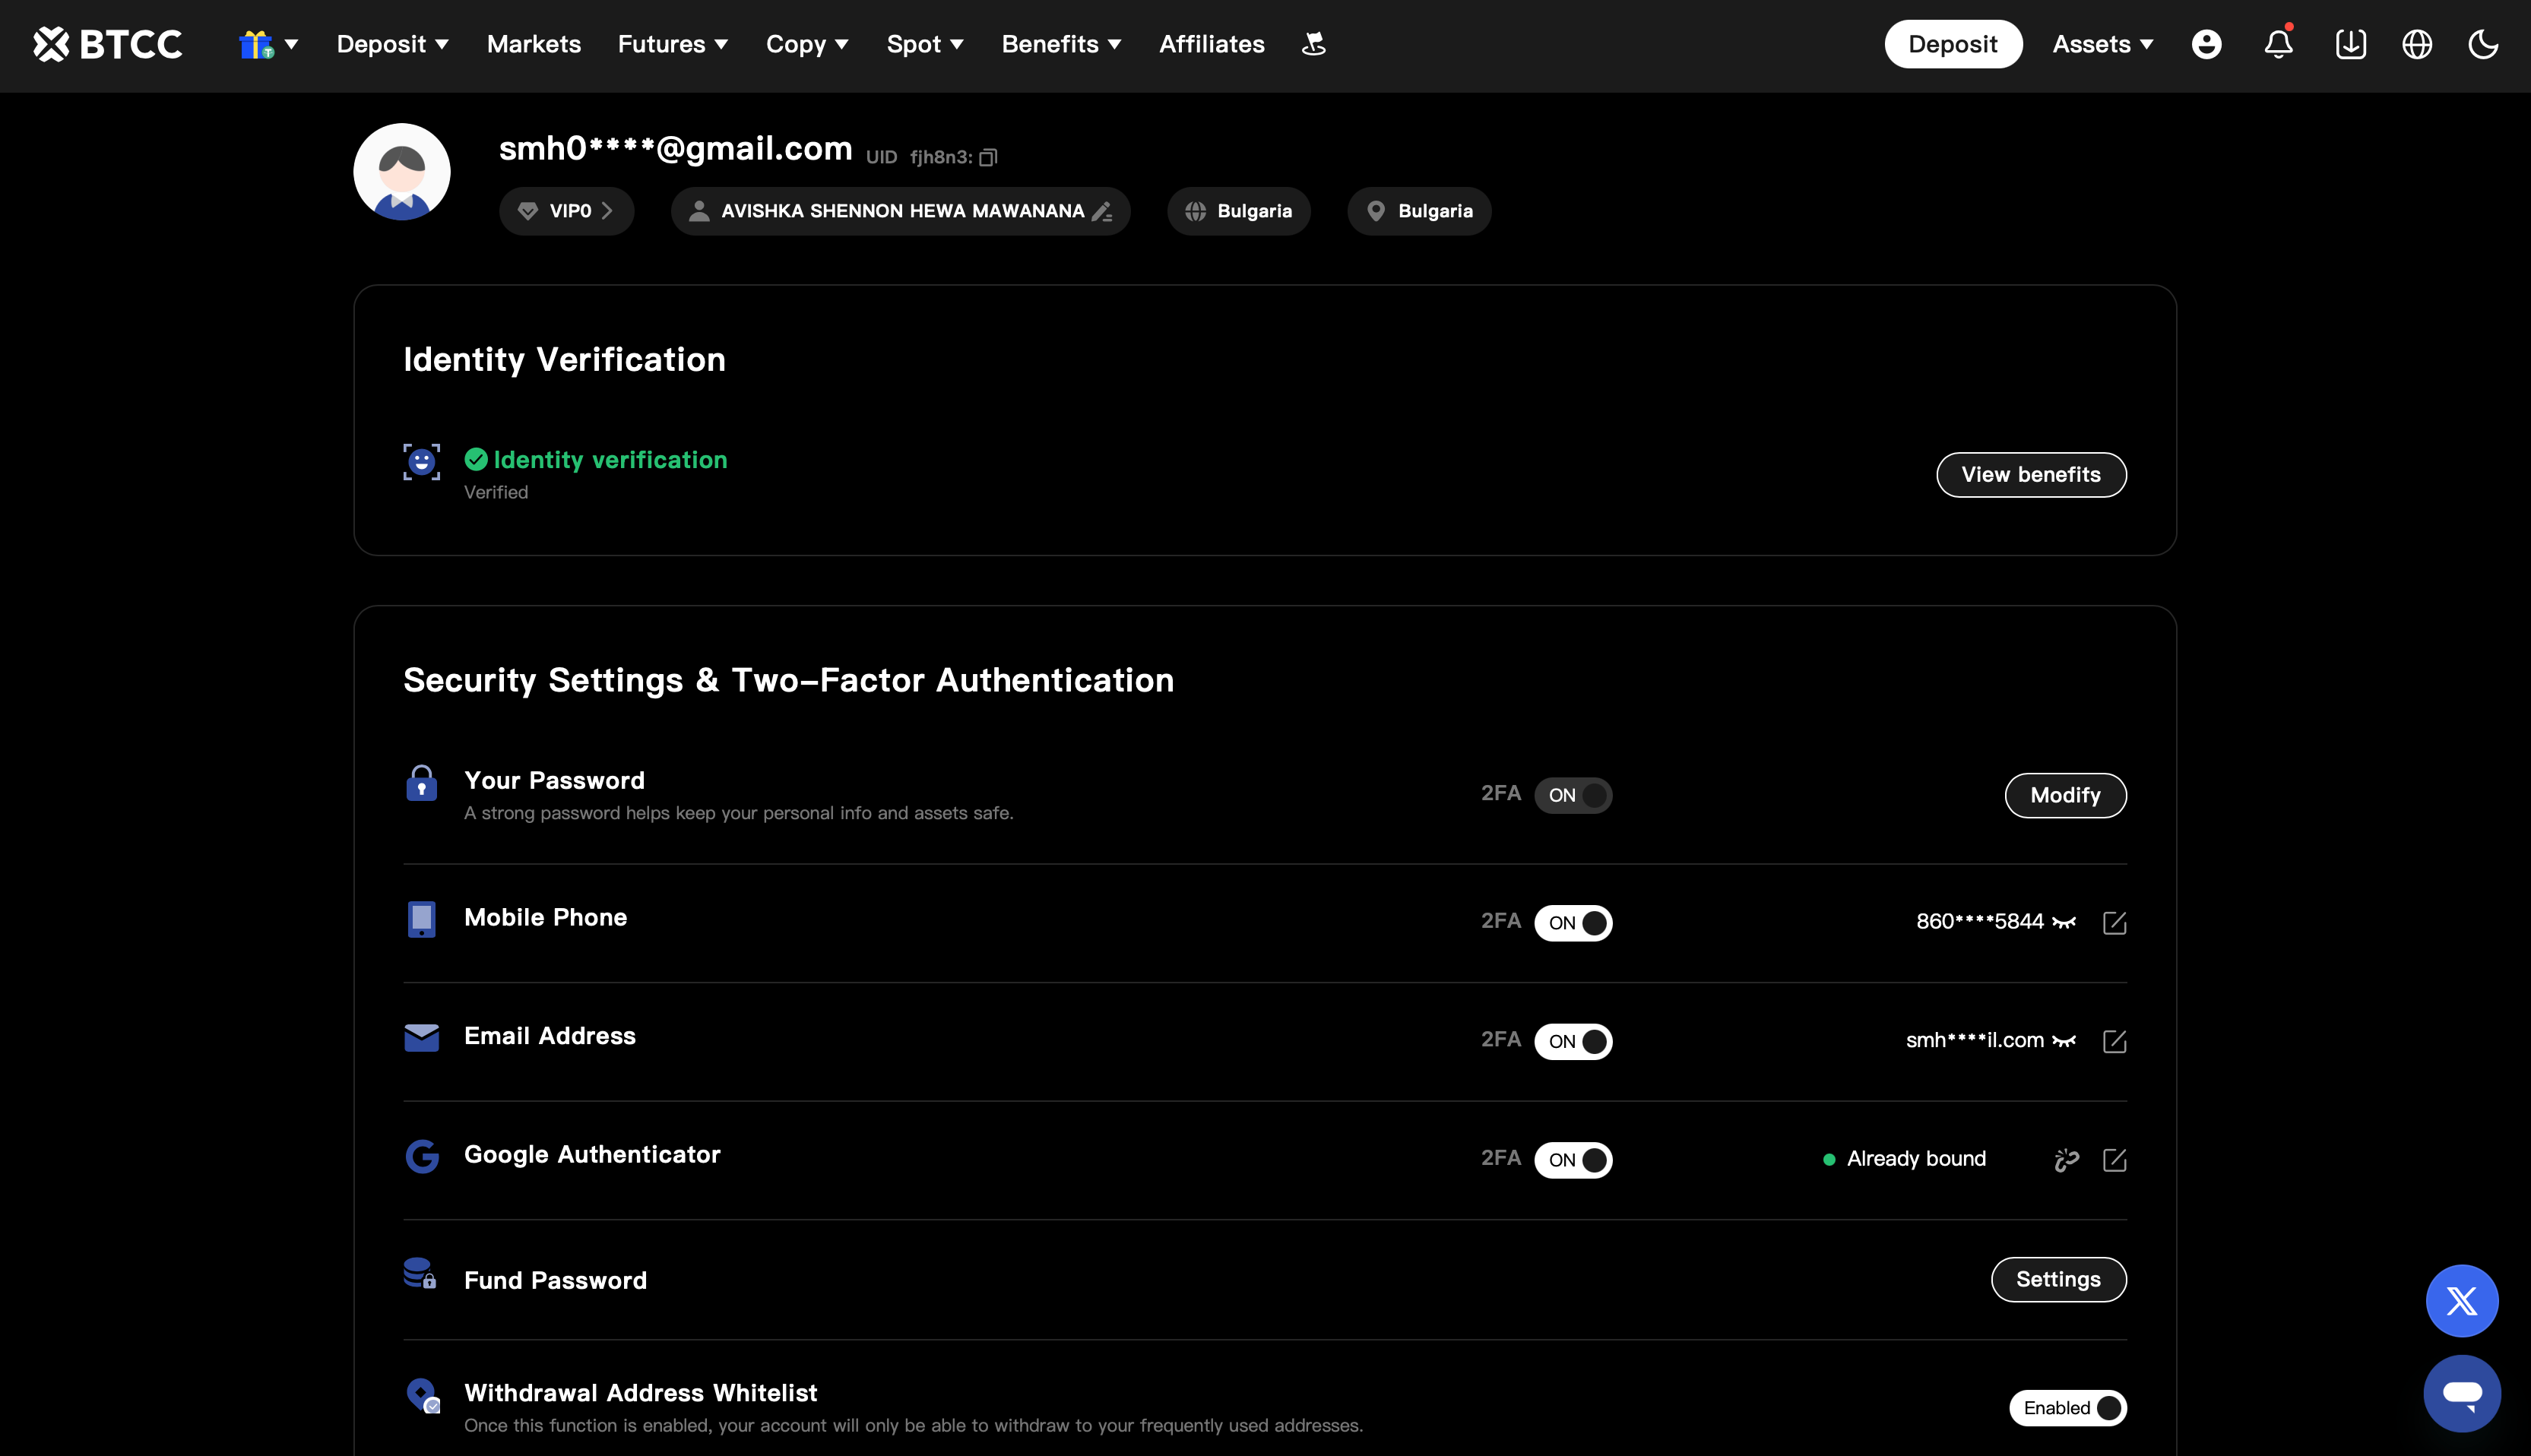
Task: Click the Bulgaria globe badge
Action: (x=1238, y=211)
